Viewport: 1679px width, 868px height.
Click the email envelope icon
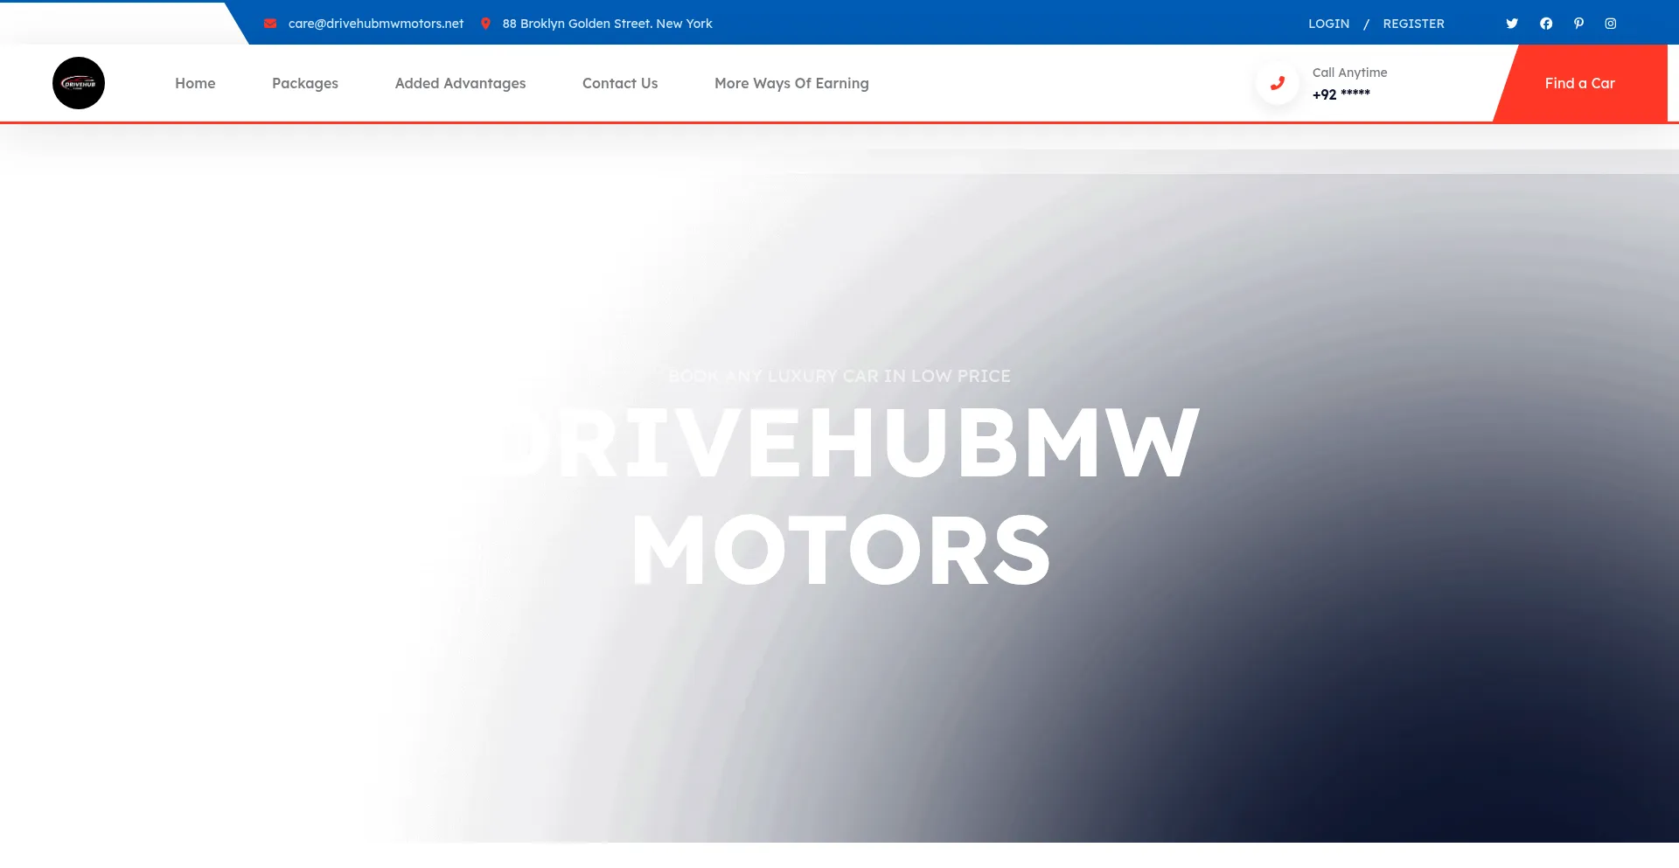click(270, 24)
